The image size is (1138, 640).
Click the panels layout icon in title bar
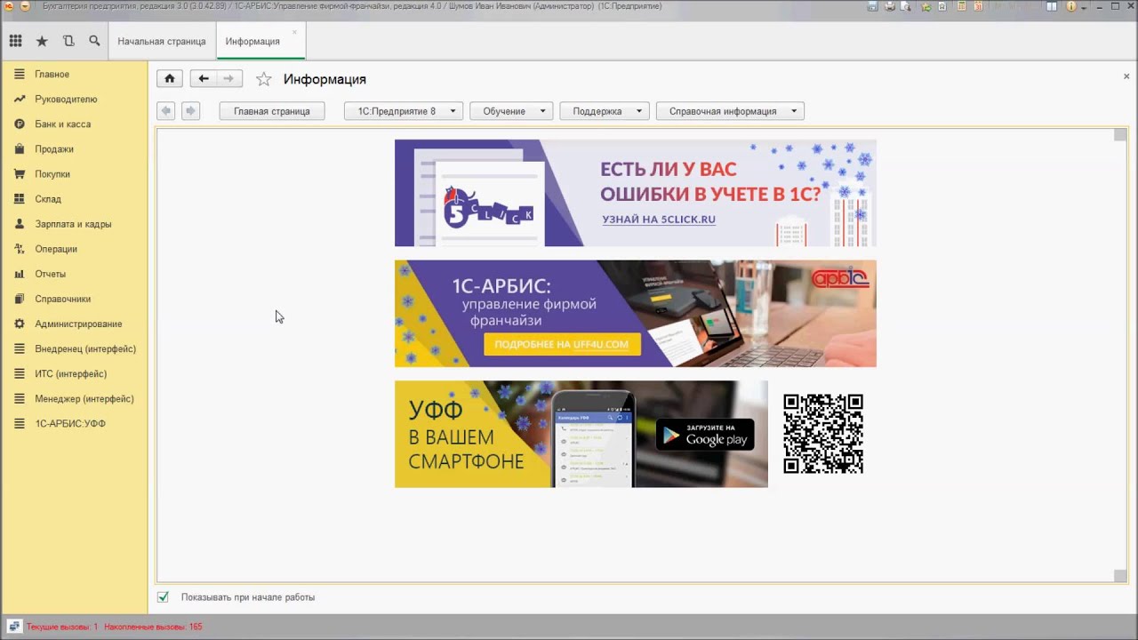(1052, 6)
